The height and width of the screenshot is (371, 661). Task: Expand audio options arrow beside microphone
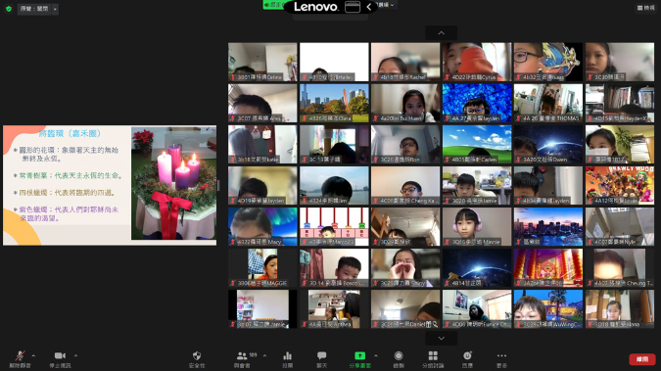[x=33, y=355]
